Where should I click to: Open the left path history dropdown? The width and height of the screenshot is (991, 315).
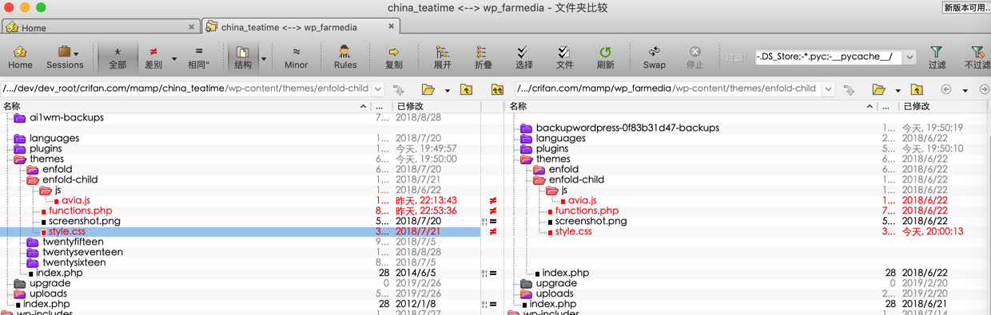pos(378,89)
